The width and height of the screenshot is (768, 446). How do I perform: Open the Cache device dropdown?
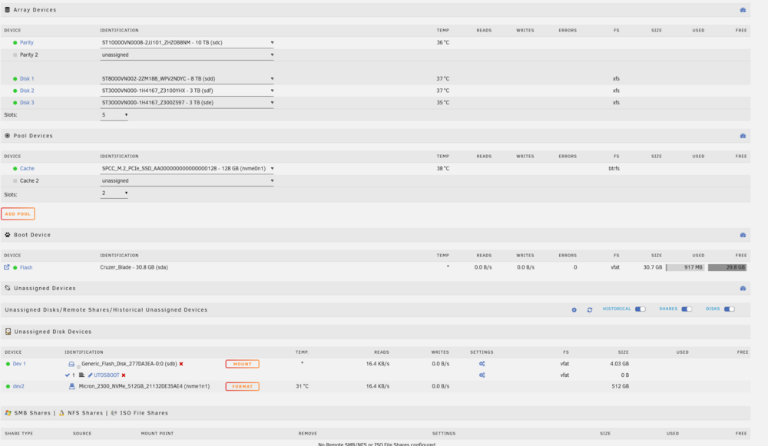187,168
